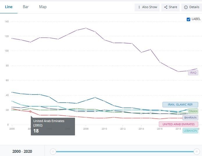Screen dimensions: 202x156
Task: Click the highlighted 2002 UAE data point
Action: (x=30, y=111)
